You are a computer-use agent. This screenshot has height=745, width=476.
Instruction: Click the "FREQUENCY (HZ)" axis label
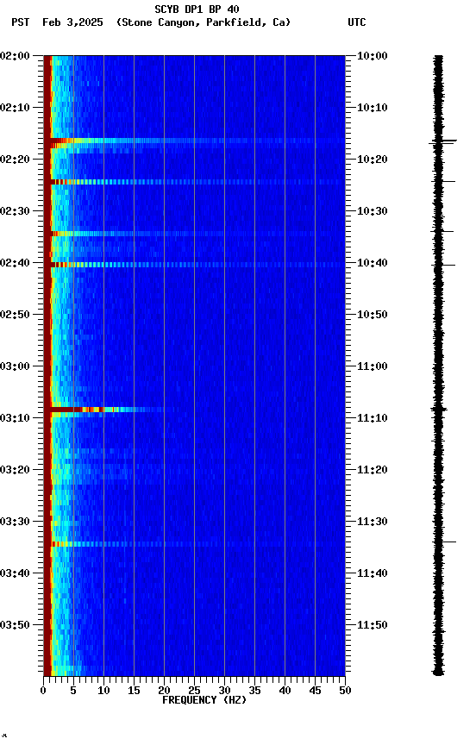(204, 700)
